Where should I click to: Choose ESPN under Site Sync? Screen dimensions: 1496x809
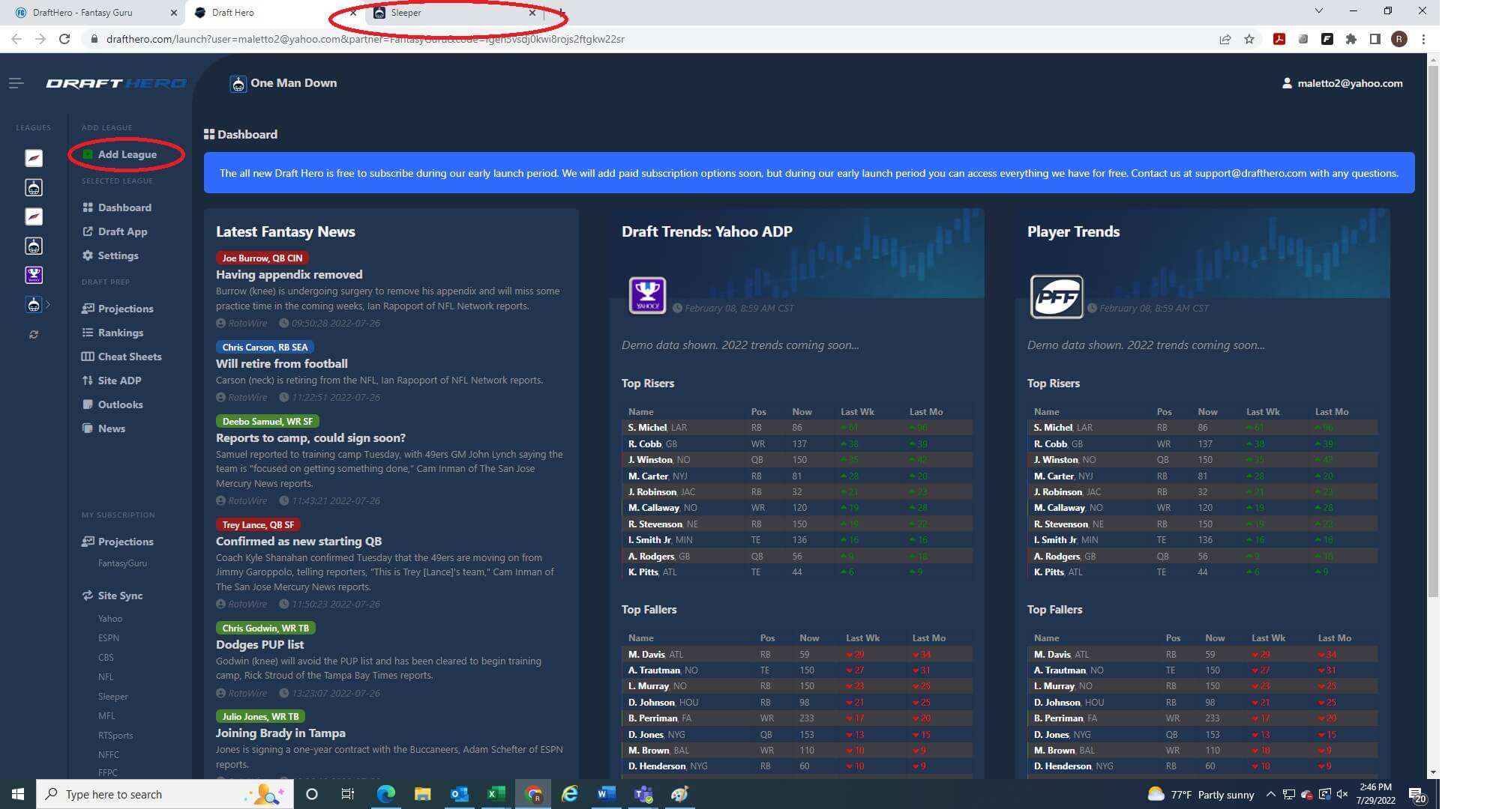[x=108, y=638]
